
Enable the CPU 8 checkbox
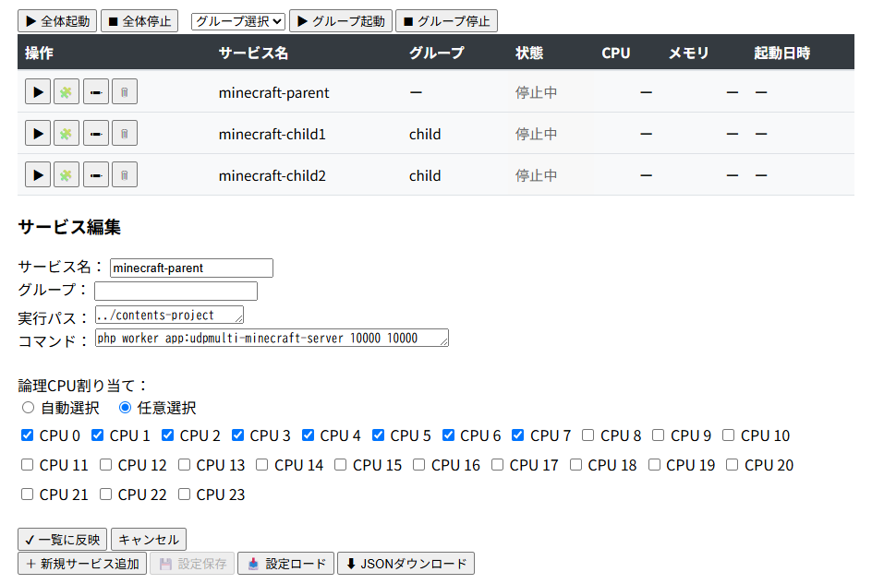[x=587, y=435]
